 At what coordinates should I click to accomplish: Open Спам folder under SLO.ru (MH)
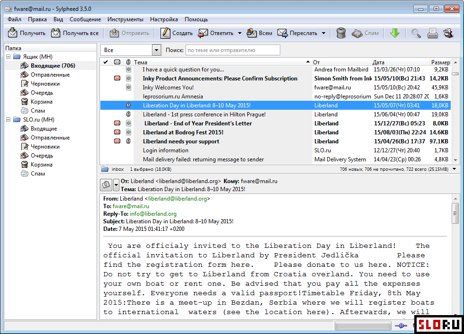pyautogui.click(x=37, y=174)
